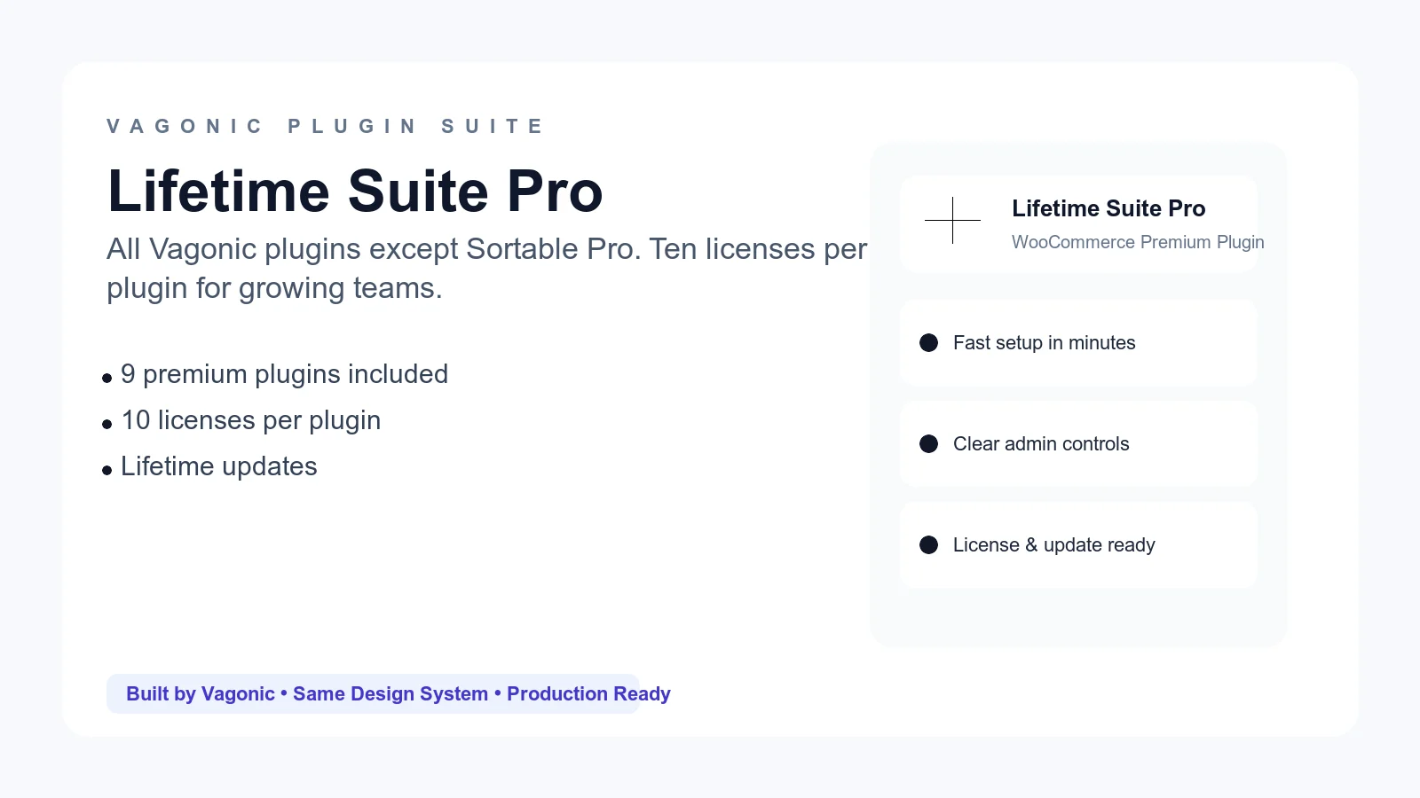The width and height of the screenshot is (1420, 798).
Task: Click the plus icon beside Lifetime Suite Pro
Action: 952,220
